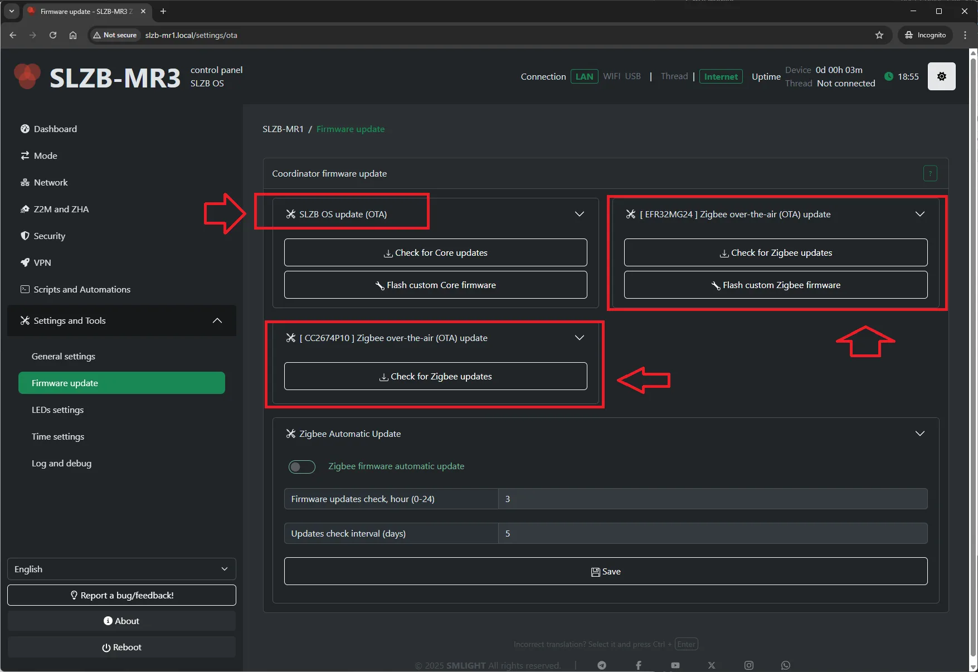The width and height of the screenshot is (978, 672).
Task: Open the Instagram icon in footer
Action: [749, 665]
